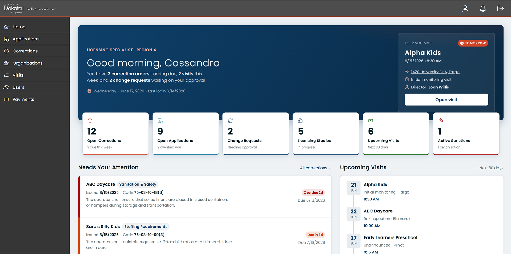Click the North Dakota HHS logo

tap(30, 9)
